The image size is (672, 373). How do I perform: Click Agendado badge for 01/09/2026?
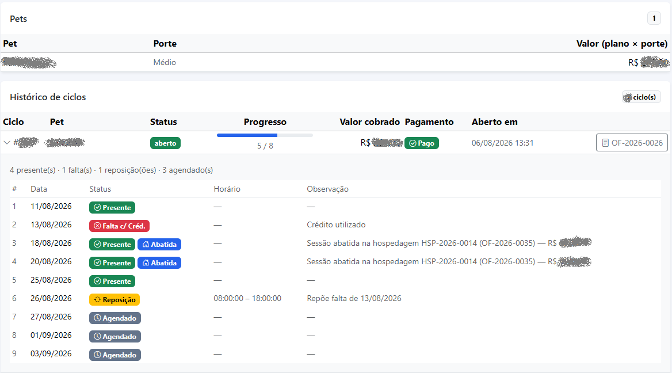(115, 337)
